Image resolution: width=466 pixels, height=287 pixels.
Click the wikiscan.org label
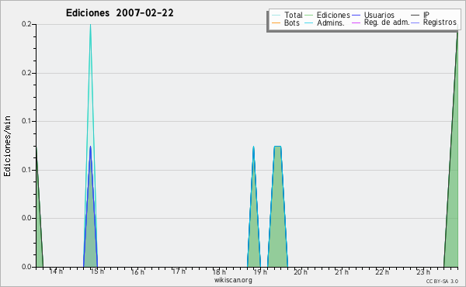[233, 280]
